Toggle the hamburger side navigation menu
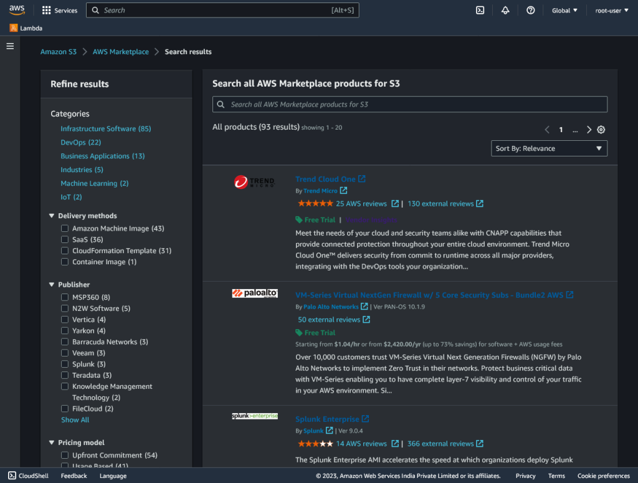 10,46
